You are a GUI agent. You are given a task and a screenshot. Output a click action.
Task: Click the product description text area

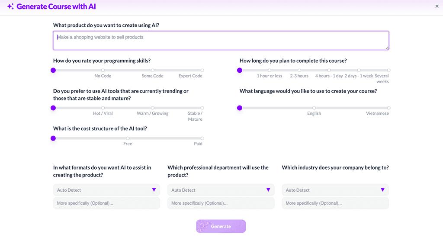coord(221,40)
